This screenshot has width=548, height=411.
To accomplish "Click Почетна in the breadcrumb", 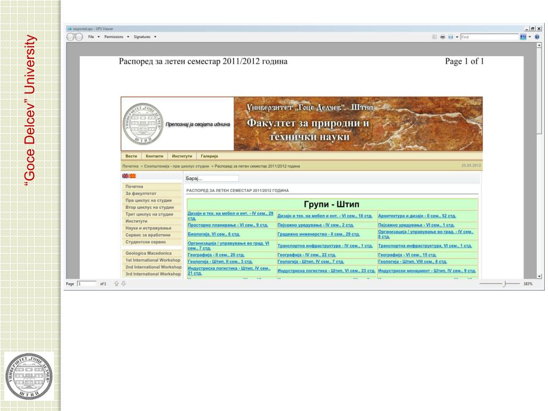I will [x=131, y=166].
